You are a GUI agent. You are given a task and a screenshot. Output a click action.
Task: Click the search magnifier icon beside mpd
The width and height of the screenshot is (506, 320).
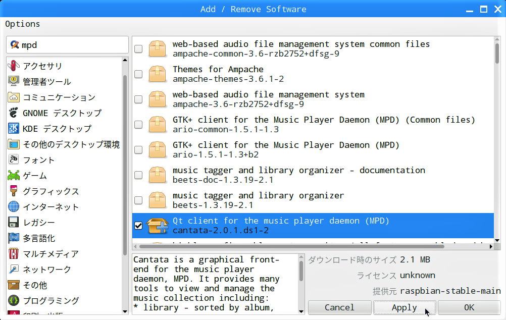tap(15, 44)
